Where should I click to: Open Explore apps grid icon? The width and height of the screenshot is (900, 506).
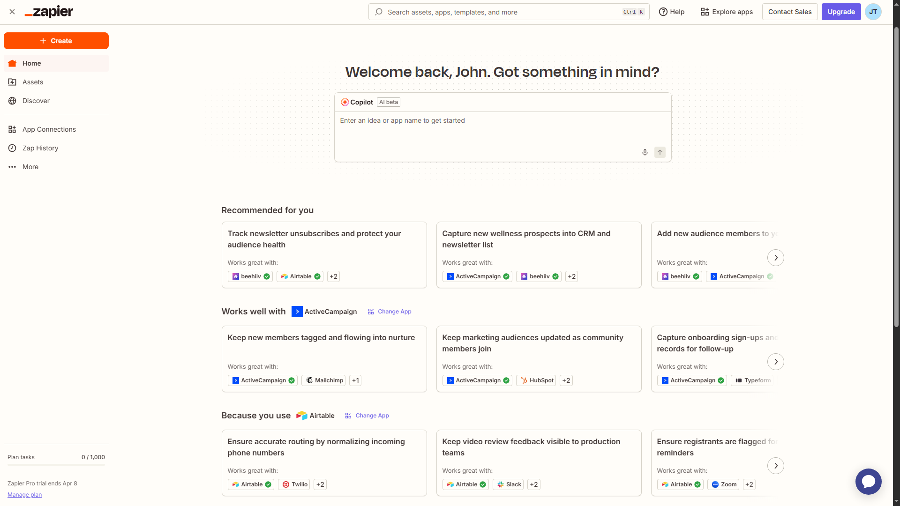click(x=705, y=12)
